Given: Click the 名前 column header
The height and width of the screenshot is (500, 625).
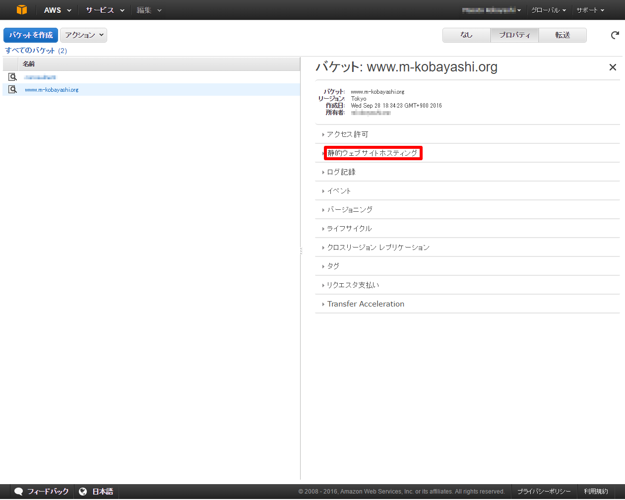Looking at the screenshot, I should click(159, 63).
